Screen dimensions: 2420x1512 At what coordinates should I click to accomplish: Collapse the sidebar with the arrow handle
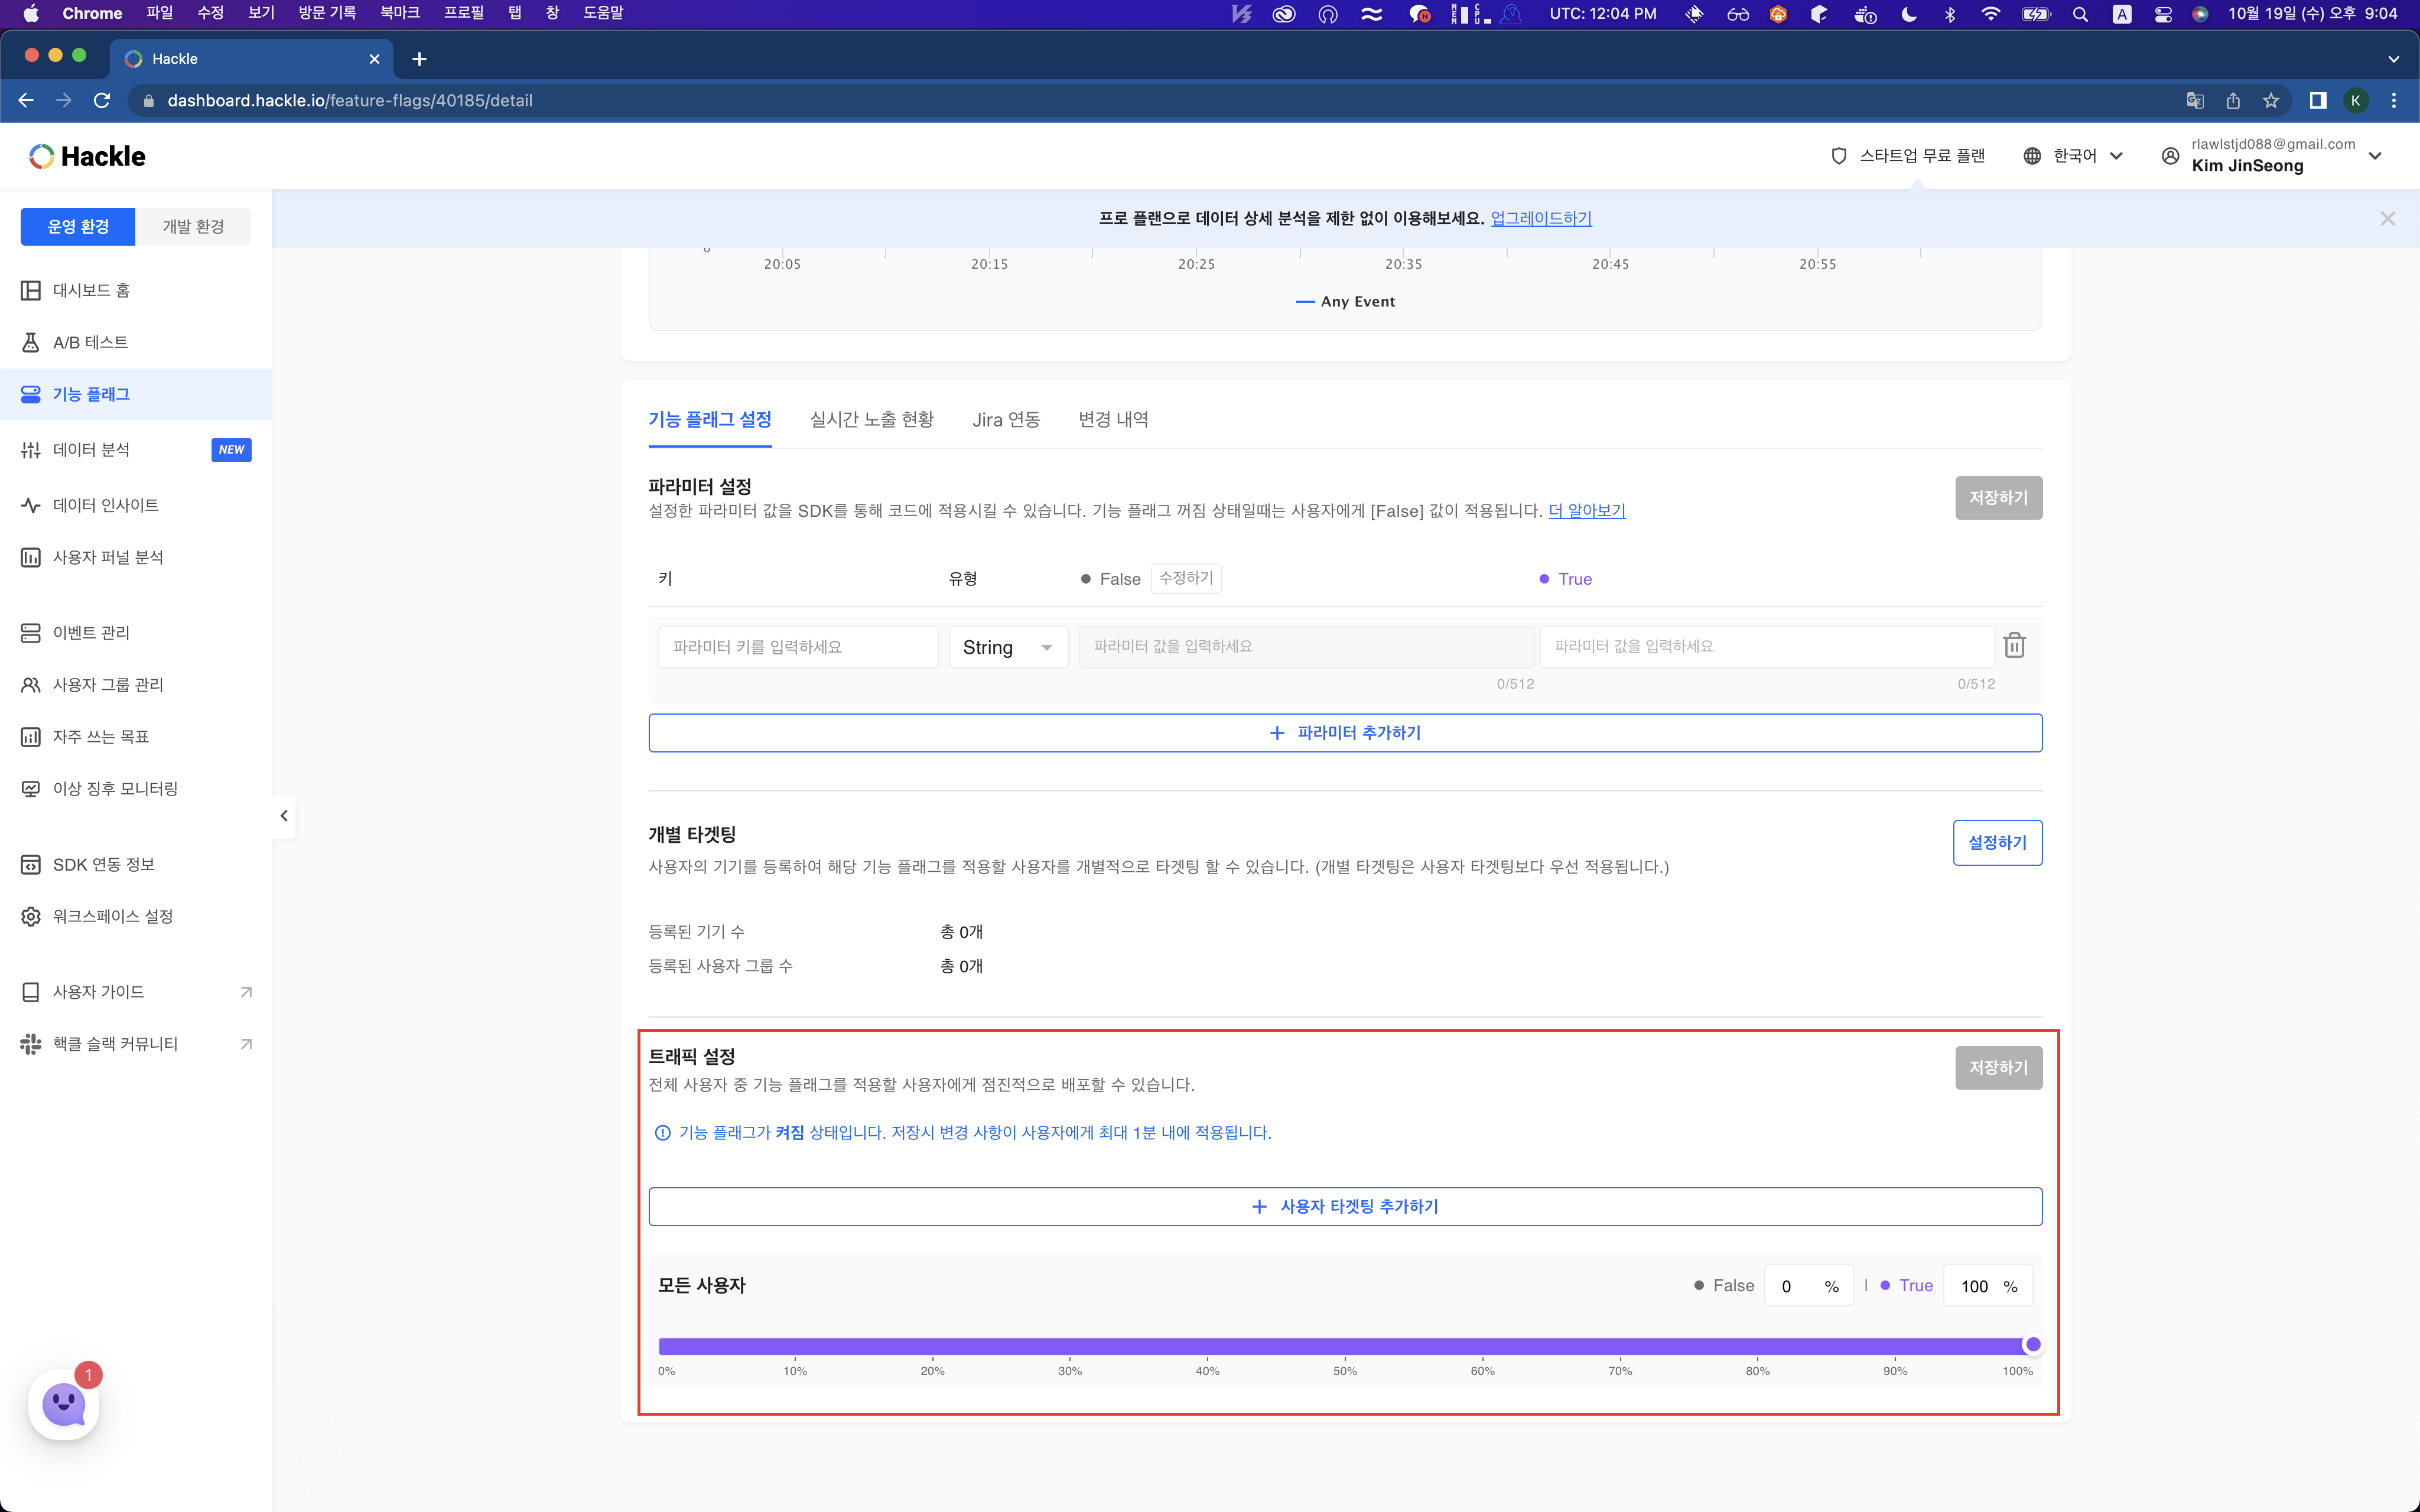(x=284, y=816)
